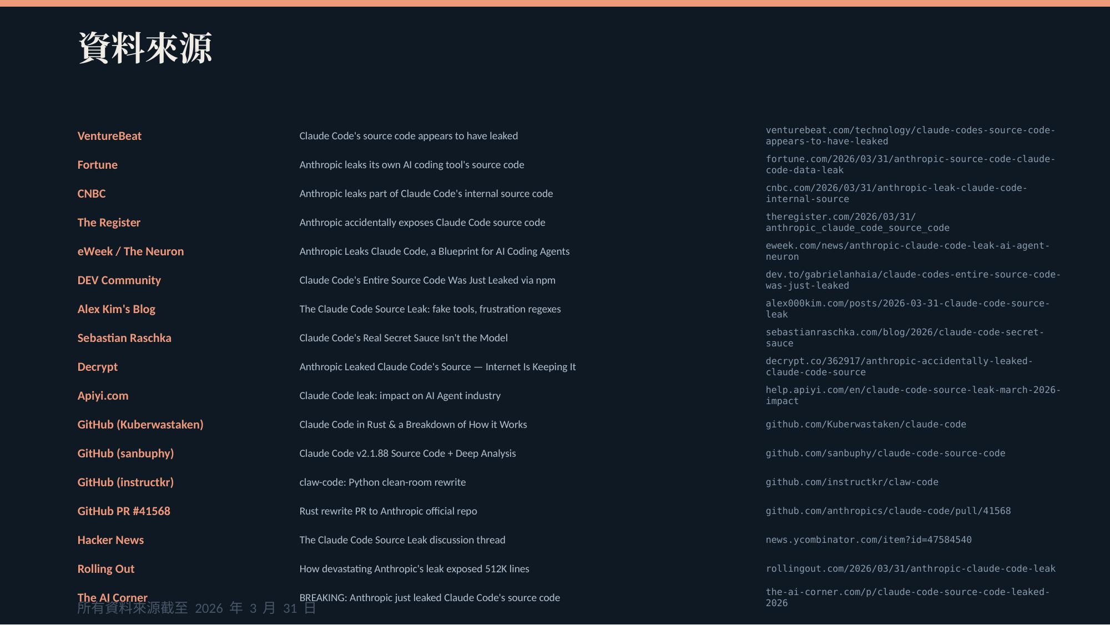1110x625 pixels.
Task: Open the decrypt.co 362917 URL
Action: [x=899, y=366]
